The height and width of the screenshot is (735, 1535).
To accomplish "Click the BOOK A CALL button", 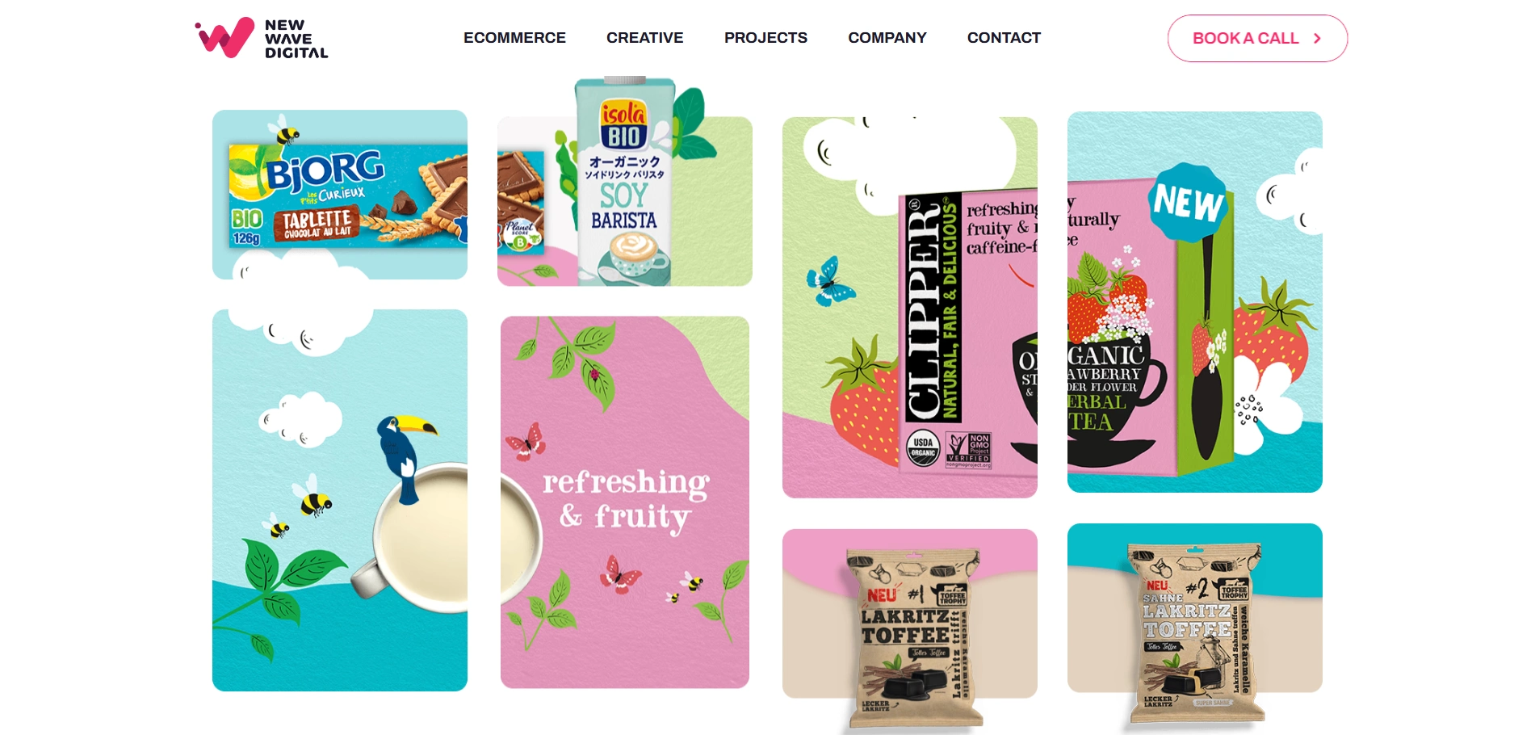I will (1257, 38).
